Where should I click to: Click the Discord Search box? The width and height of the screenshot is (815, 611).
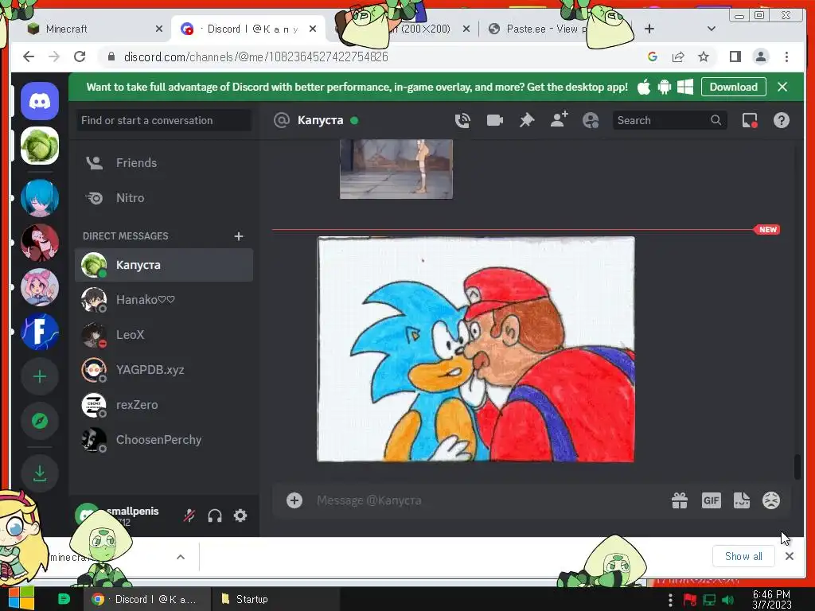[x=669, y=121]
